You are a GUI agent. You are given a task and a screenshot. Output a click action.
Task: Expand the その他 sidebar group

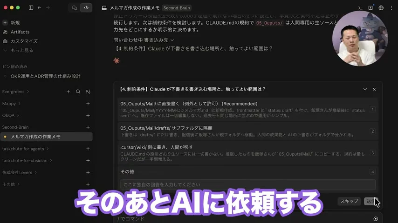coord(11,184)
